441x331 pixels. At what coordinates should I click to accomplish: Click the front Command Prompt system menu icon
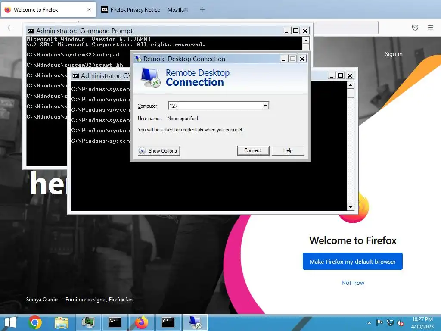point(76,76)
